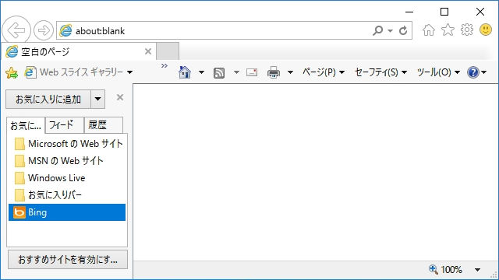Click the お気に入りに追加 button

click(48, 99)
